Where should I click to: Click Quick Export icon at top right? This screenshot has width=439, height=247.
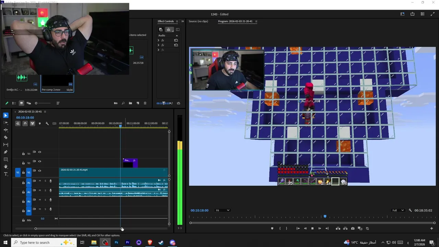coord(412,14)
